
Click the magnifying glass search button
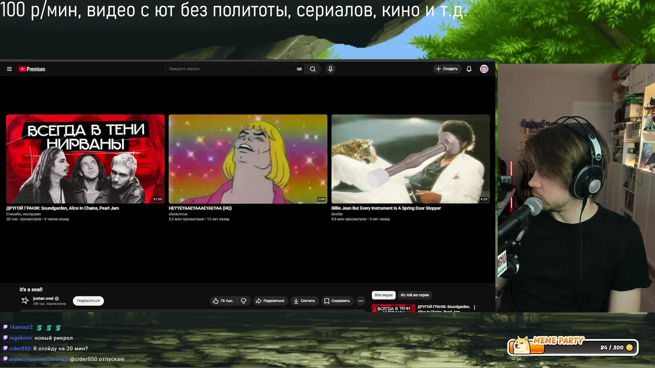[313, 69]
